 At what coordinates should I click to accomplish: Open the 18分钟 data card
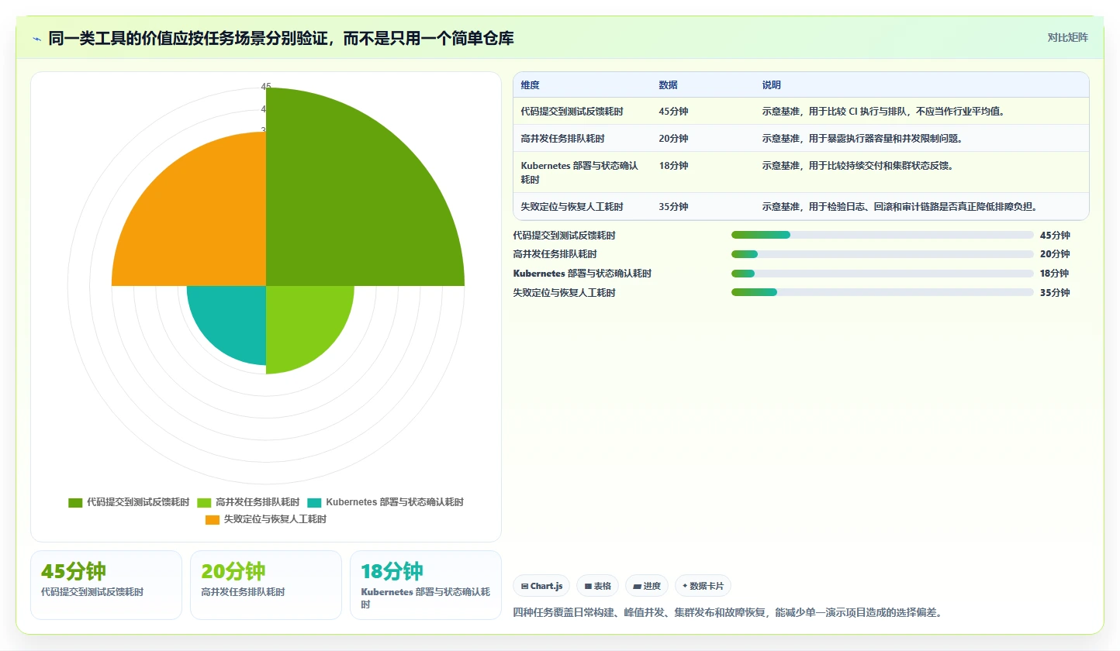click(x=426, y=585)
